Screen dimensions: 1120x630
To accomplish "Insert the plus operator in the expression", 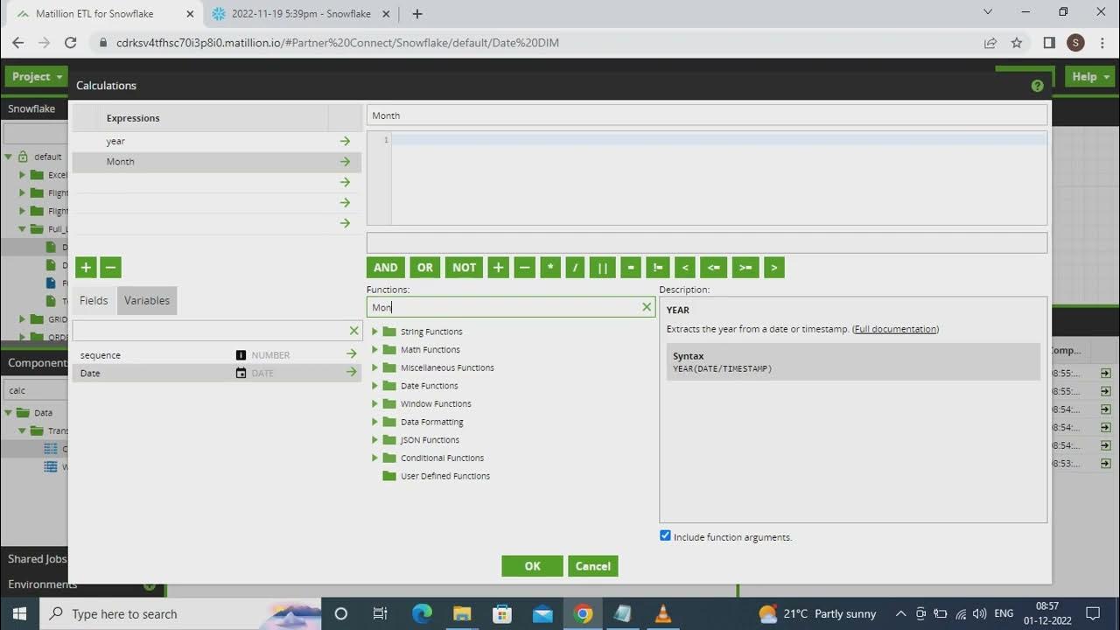I will pos(498,268).
